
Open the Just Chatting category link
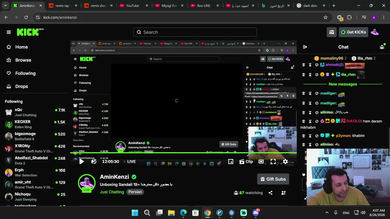112,192
